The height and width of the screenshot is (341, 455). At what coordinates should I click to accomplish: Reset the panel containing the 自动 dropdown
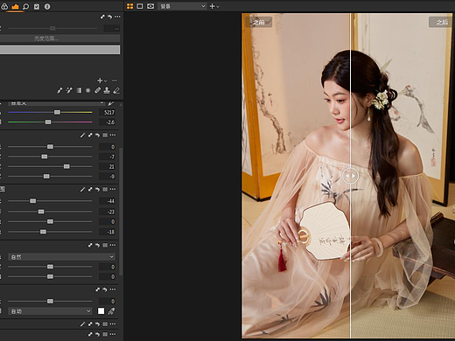pos(105,289)
